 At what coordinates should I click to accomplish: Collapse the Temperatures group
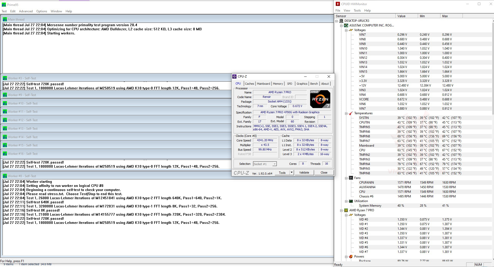pyautogui.click(x=346, y=113)
